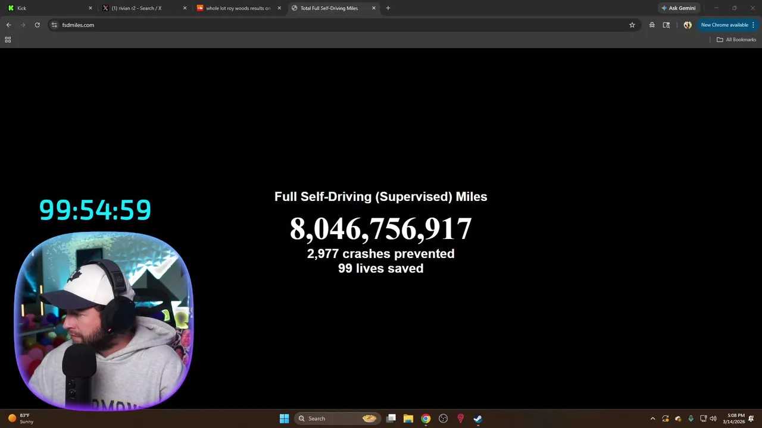The width and height of the screenshot is (762, 428).
Task: Reload the fsdmiles.com page
Action: (37, 25)
